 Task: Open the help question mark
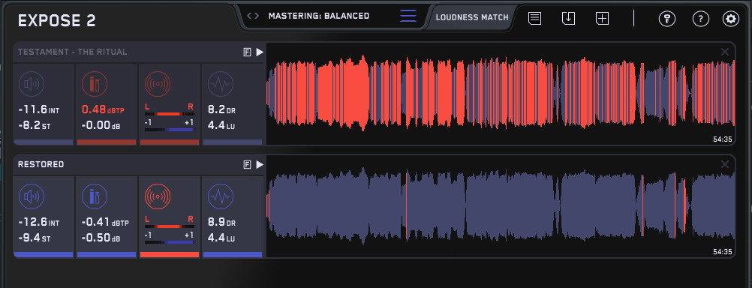(701, 19)
